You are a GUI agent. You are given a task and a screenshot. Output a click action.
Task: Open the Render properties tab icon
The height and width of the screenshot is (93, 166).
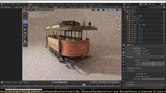(123, 52)
